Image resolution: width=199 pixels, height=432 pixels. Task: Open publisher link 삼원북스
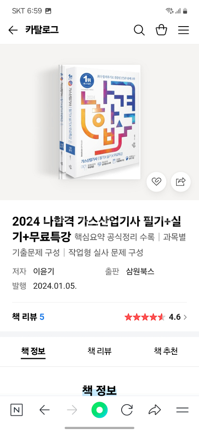point(140,271)
